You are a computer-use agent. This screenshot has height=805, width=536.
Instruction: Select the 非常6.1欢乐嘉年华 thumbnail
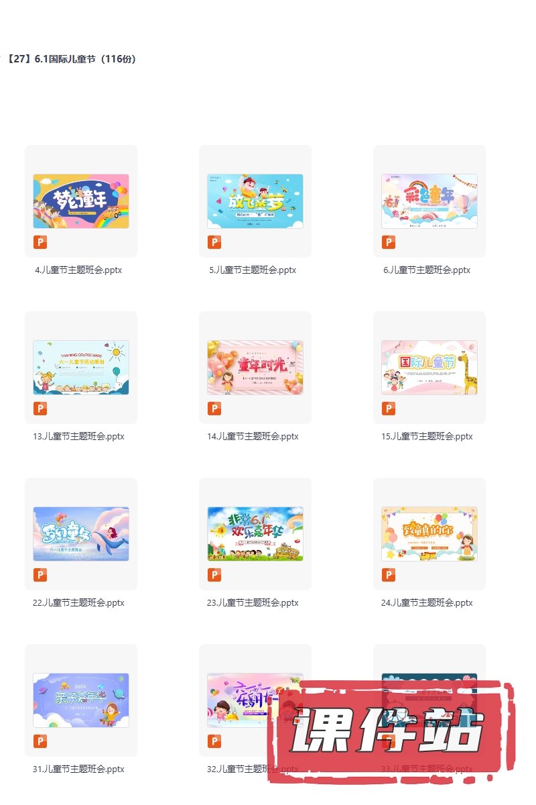[255, 534]
